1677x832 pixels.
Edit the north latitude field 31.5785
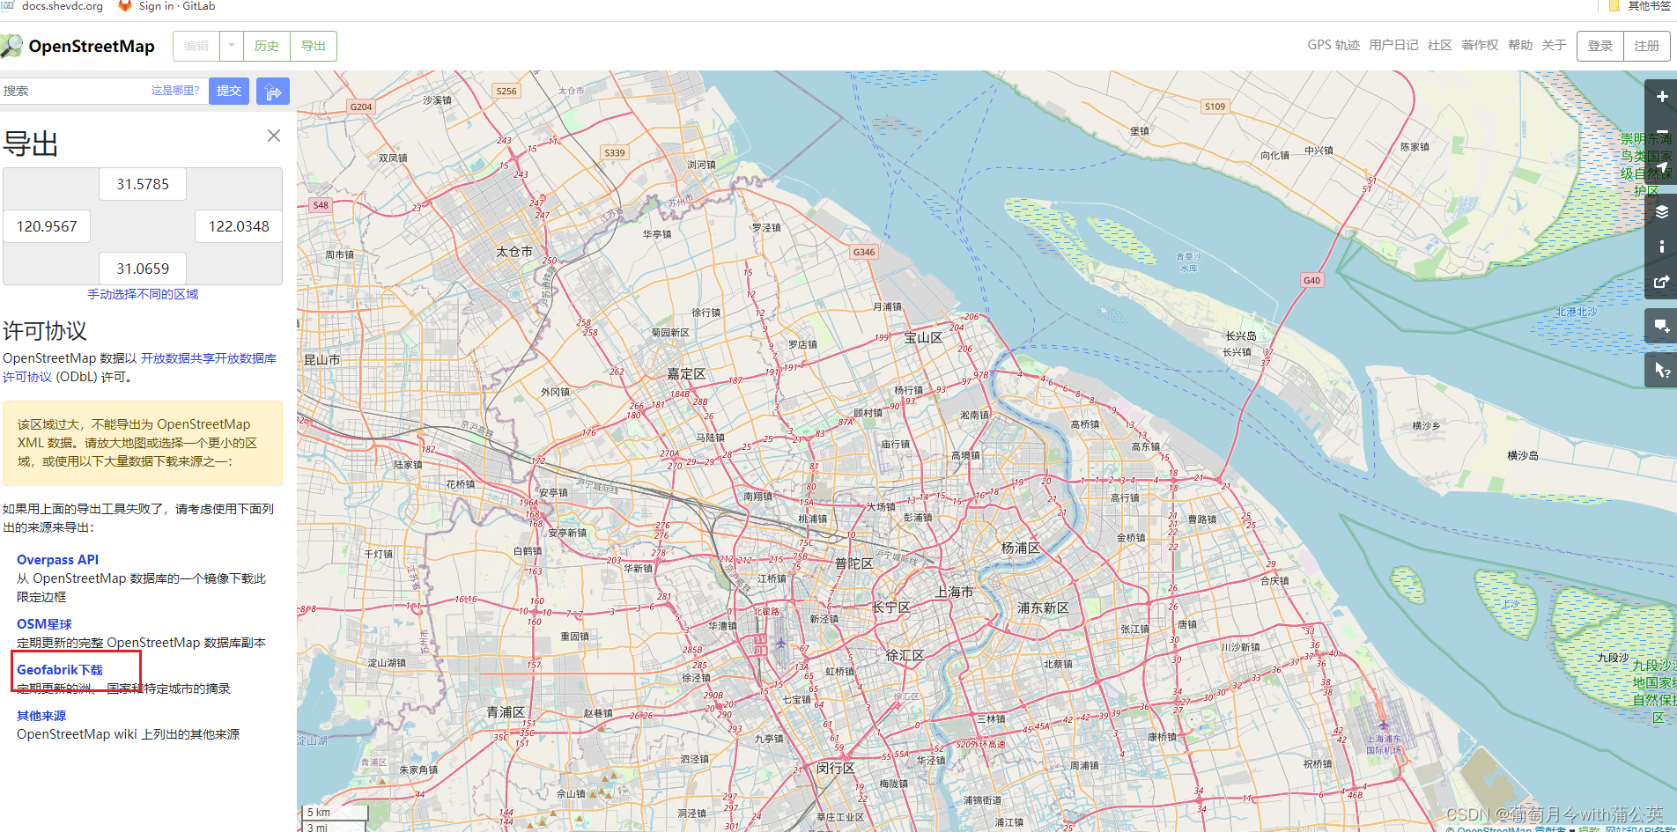coord(143,184)
